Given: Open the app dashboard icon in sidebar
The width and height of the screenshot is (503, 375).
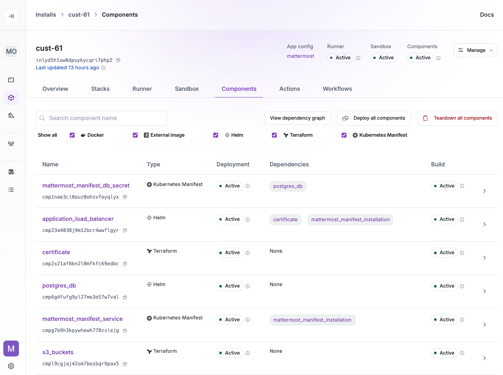Looking at the screenshot, I should [x=11, y=80].
